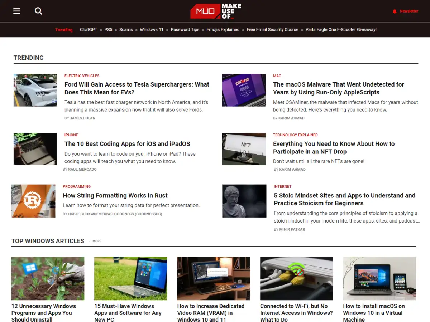Click the dark desk laptop thumbnail
The height and width of the screenshot is (322, 430).
pos(214,278)
